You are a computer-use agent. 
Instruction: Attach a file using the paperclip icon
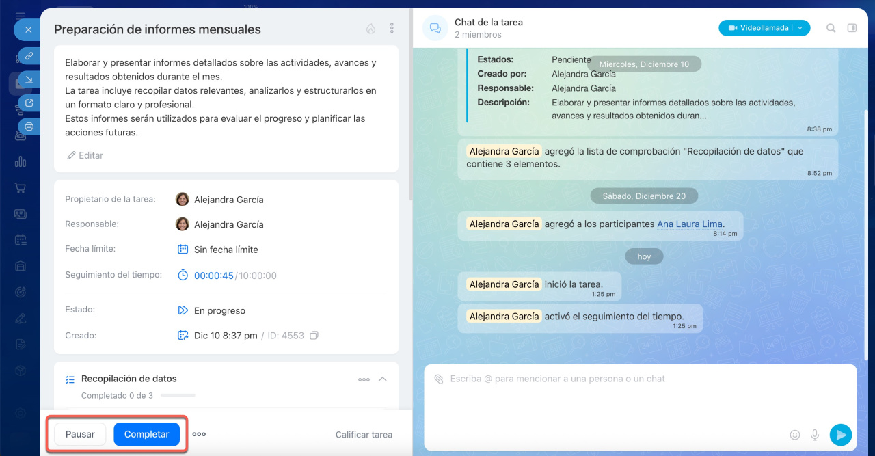439,379
